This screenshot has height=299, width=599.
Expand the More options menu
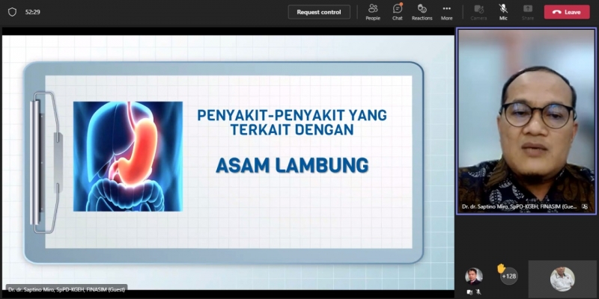(x=446, y=11)
